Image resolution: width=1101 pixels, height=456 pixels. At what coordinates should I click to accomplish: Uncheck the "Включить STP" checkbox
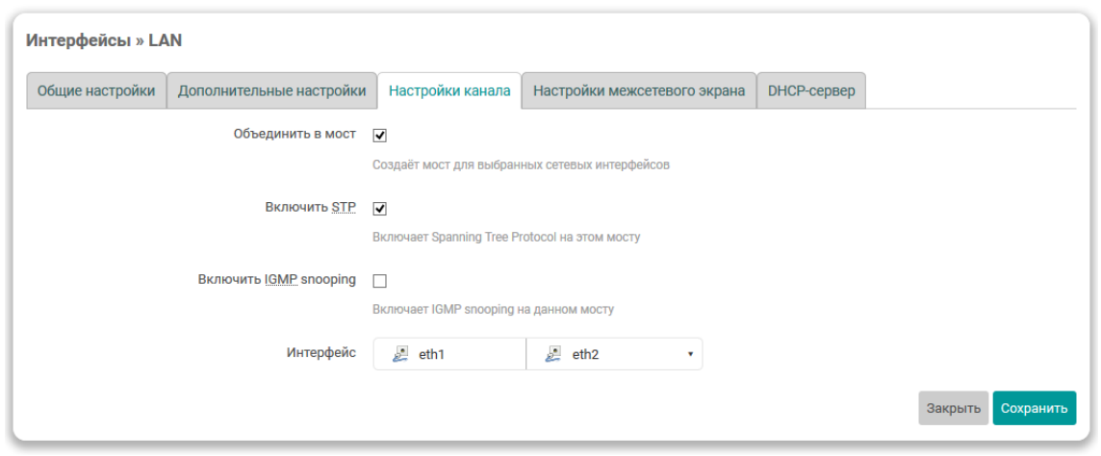click(379, 209)
